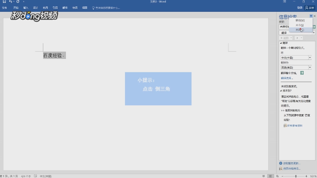317x178 pixels.
Task: Open the source language 中文(中国) dropdown
Action: (x=310, y=58)
